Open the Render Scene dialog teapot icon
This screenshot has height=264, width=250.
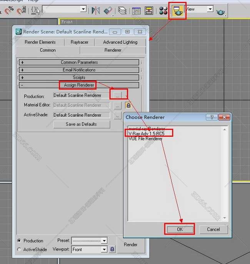pyautogui.click(x=177, y=10)
